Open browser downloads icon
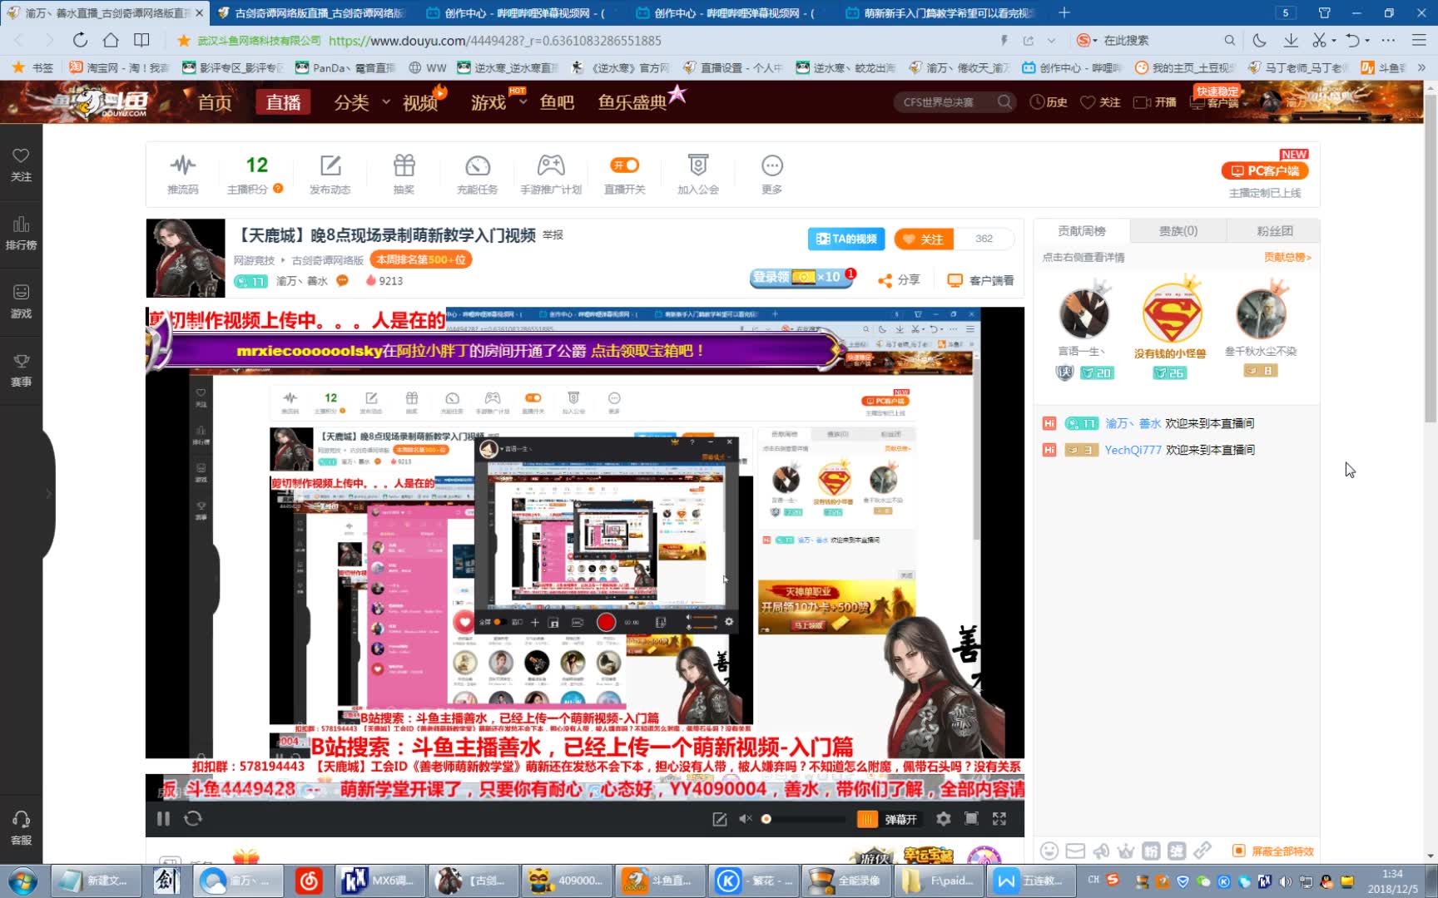This screenshot has height=898, width=1438. pos(1291,40)
